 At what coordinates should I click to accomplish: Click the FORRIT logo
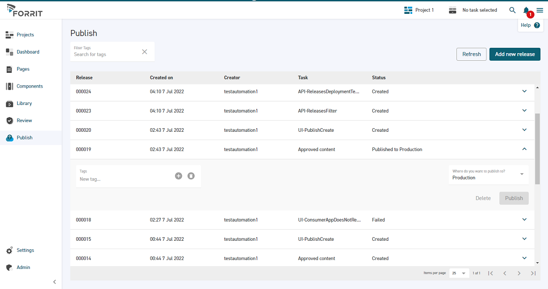[x=25, y=10]
